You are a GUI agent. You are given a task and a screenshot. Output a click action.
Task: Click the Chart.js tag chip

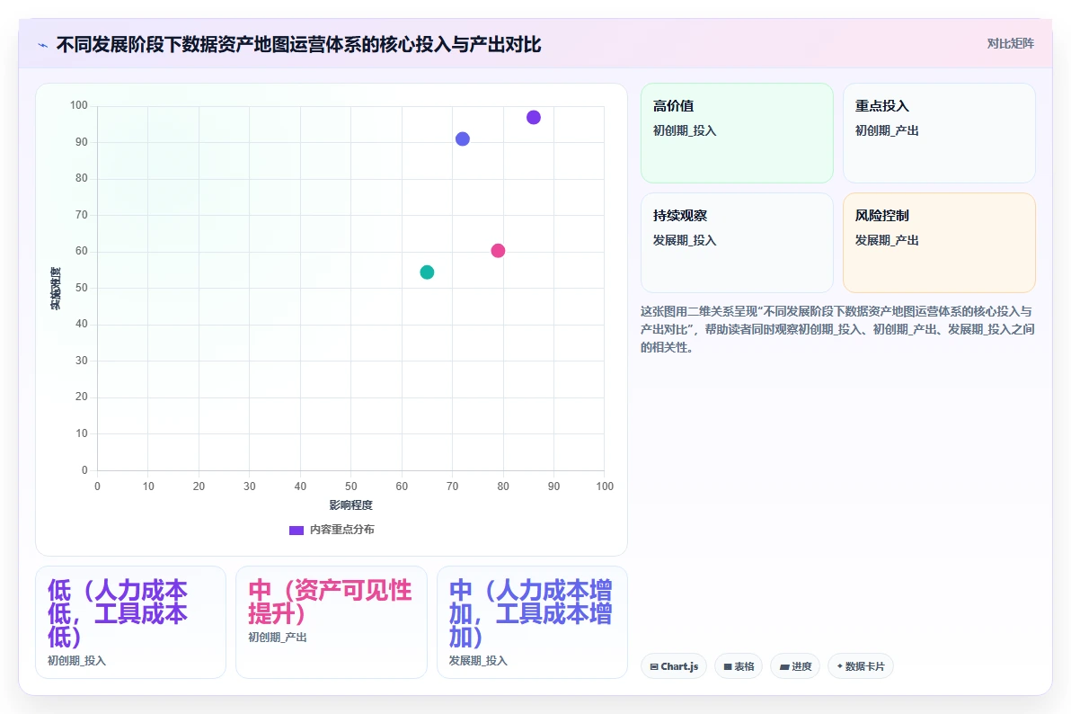point(674,666)
